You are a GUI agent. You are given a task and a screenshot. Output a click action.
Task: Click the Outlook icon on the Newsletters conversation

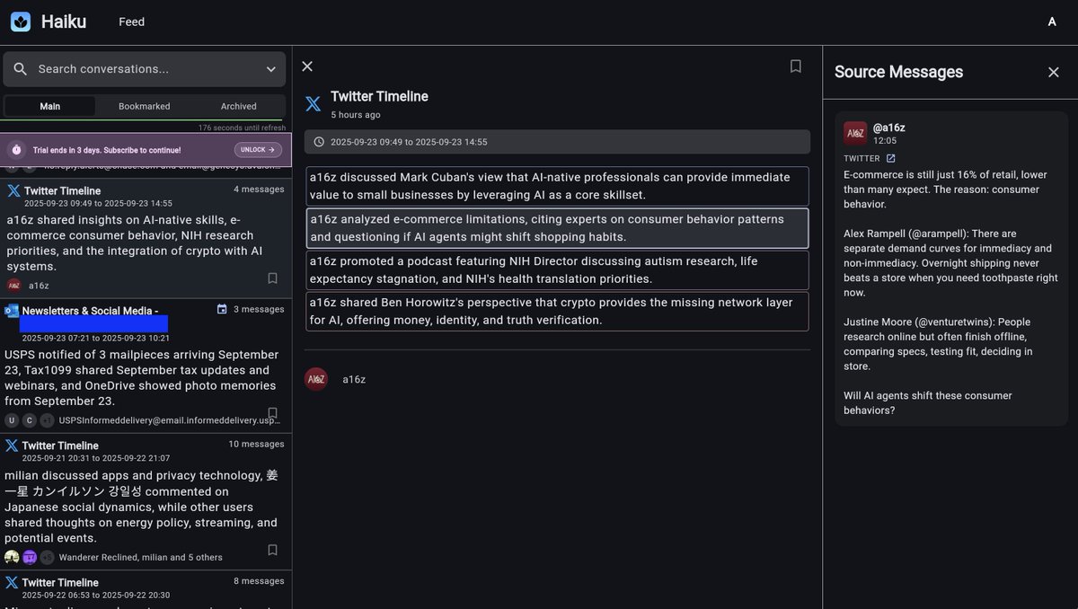coord(12,310)
